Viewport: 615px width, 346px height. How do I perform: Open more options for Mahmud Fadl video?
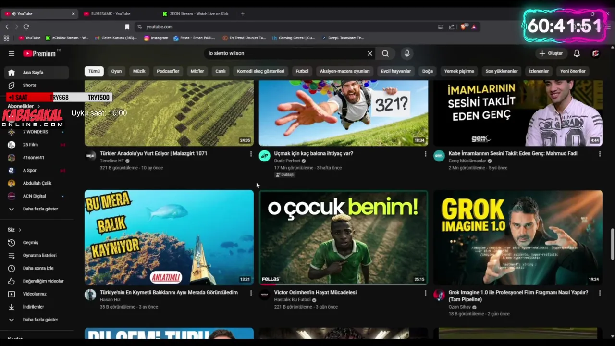tap(600, 154)
